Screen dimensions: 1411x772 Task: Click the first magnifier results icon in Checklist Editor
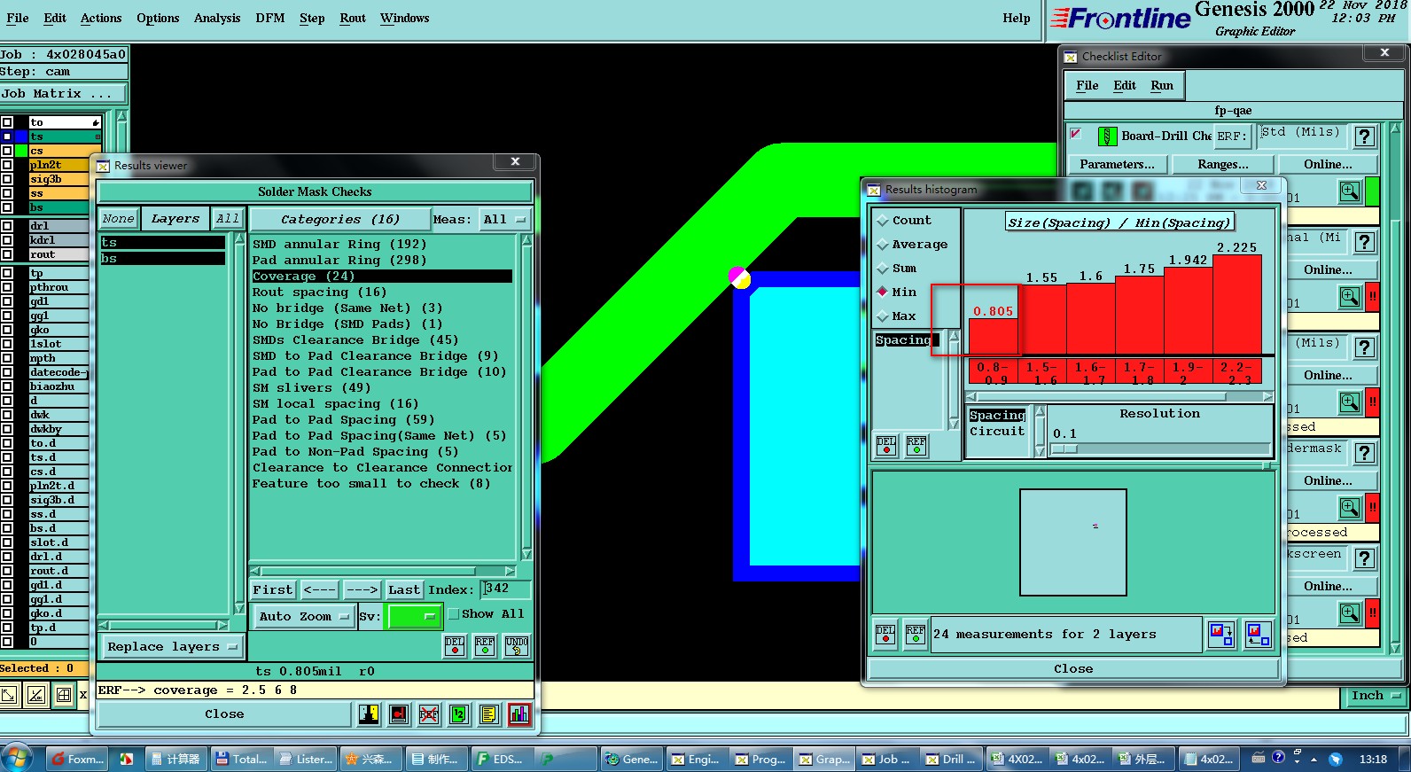(1350, 191)
